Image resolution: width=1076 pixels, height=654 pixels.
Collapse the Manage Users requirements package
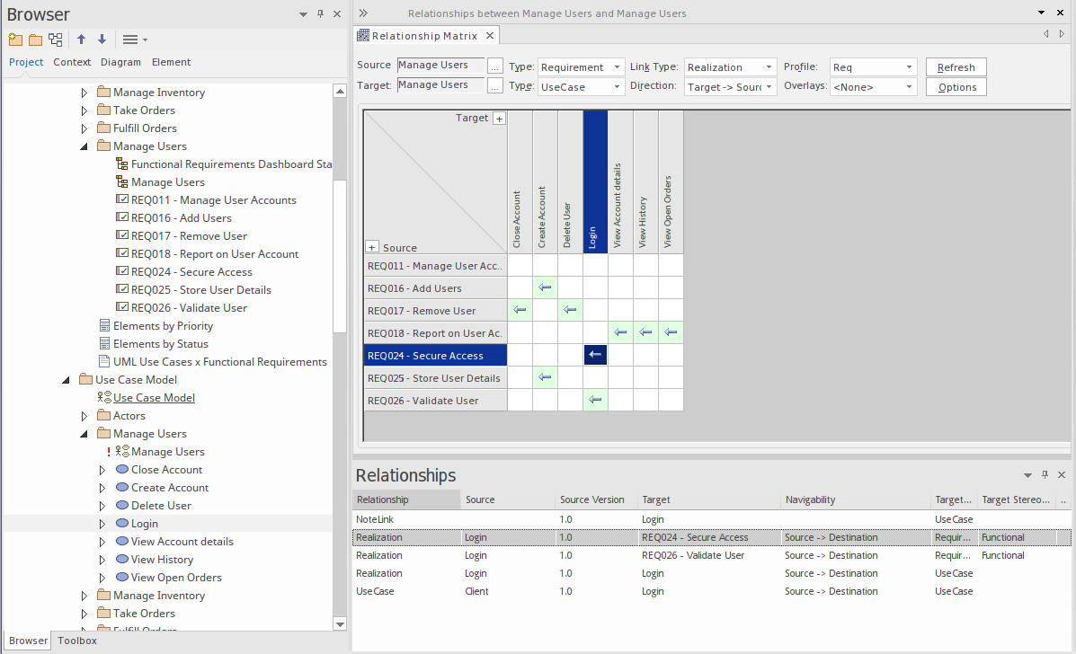coord(84,146)
